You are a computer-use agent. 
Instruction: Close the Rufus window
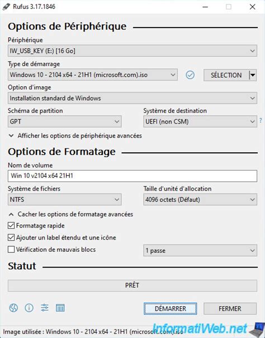(252, 7)
